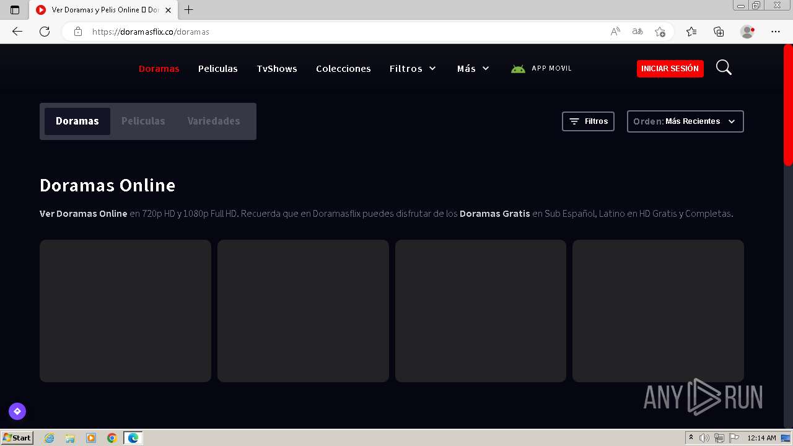The width and height of the screenshot is (793, 446).
Task: Open the Edge profile avatar
Action: 747,32
